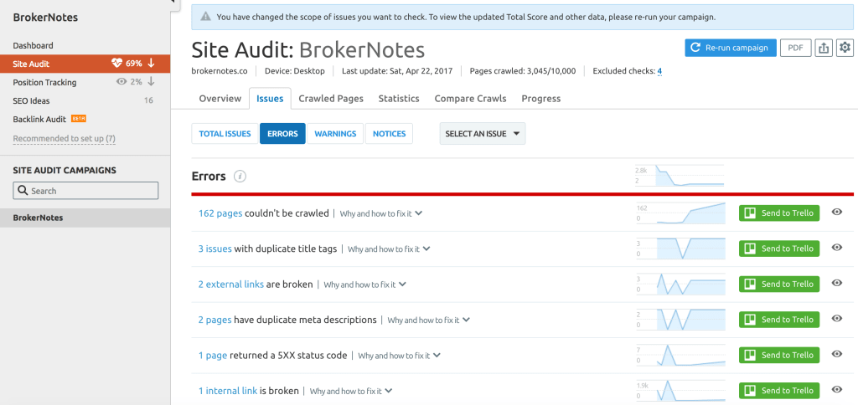
Task: Hide the duplicate meta descriptions issue
Action: pos(837,319)
